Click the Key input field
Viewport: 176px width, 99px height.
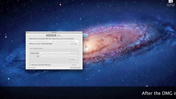[59, 56]
